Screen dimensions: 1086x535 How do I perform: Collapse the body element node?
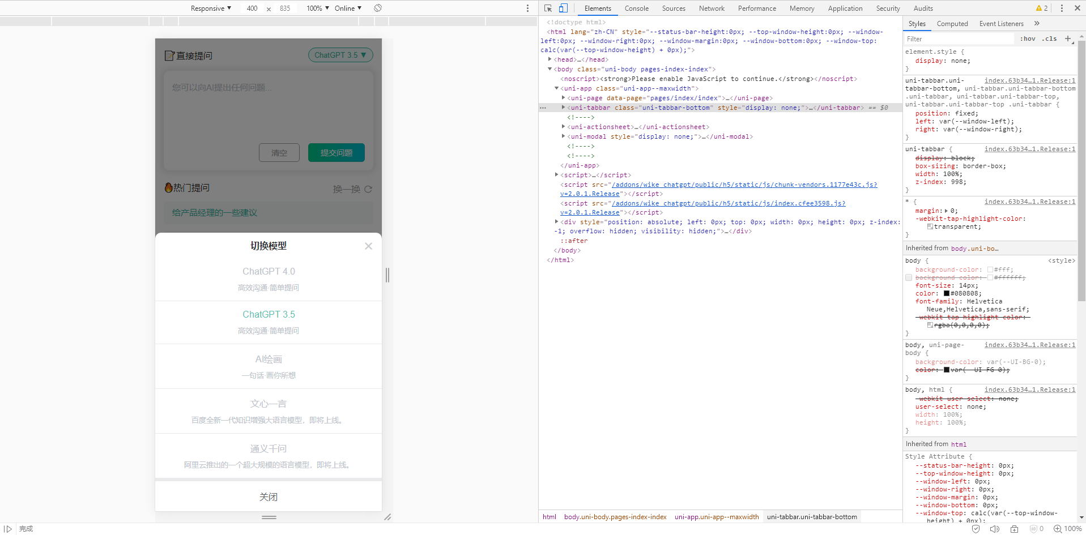click(550, 69)
